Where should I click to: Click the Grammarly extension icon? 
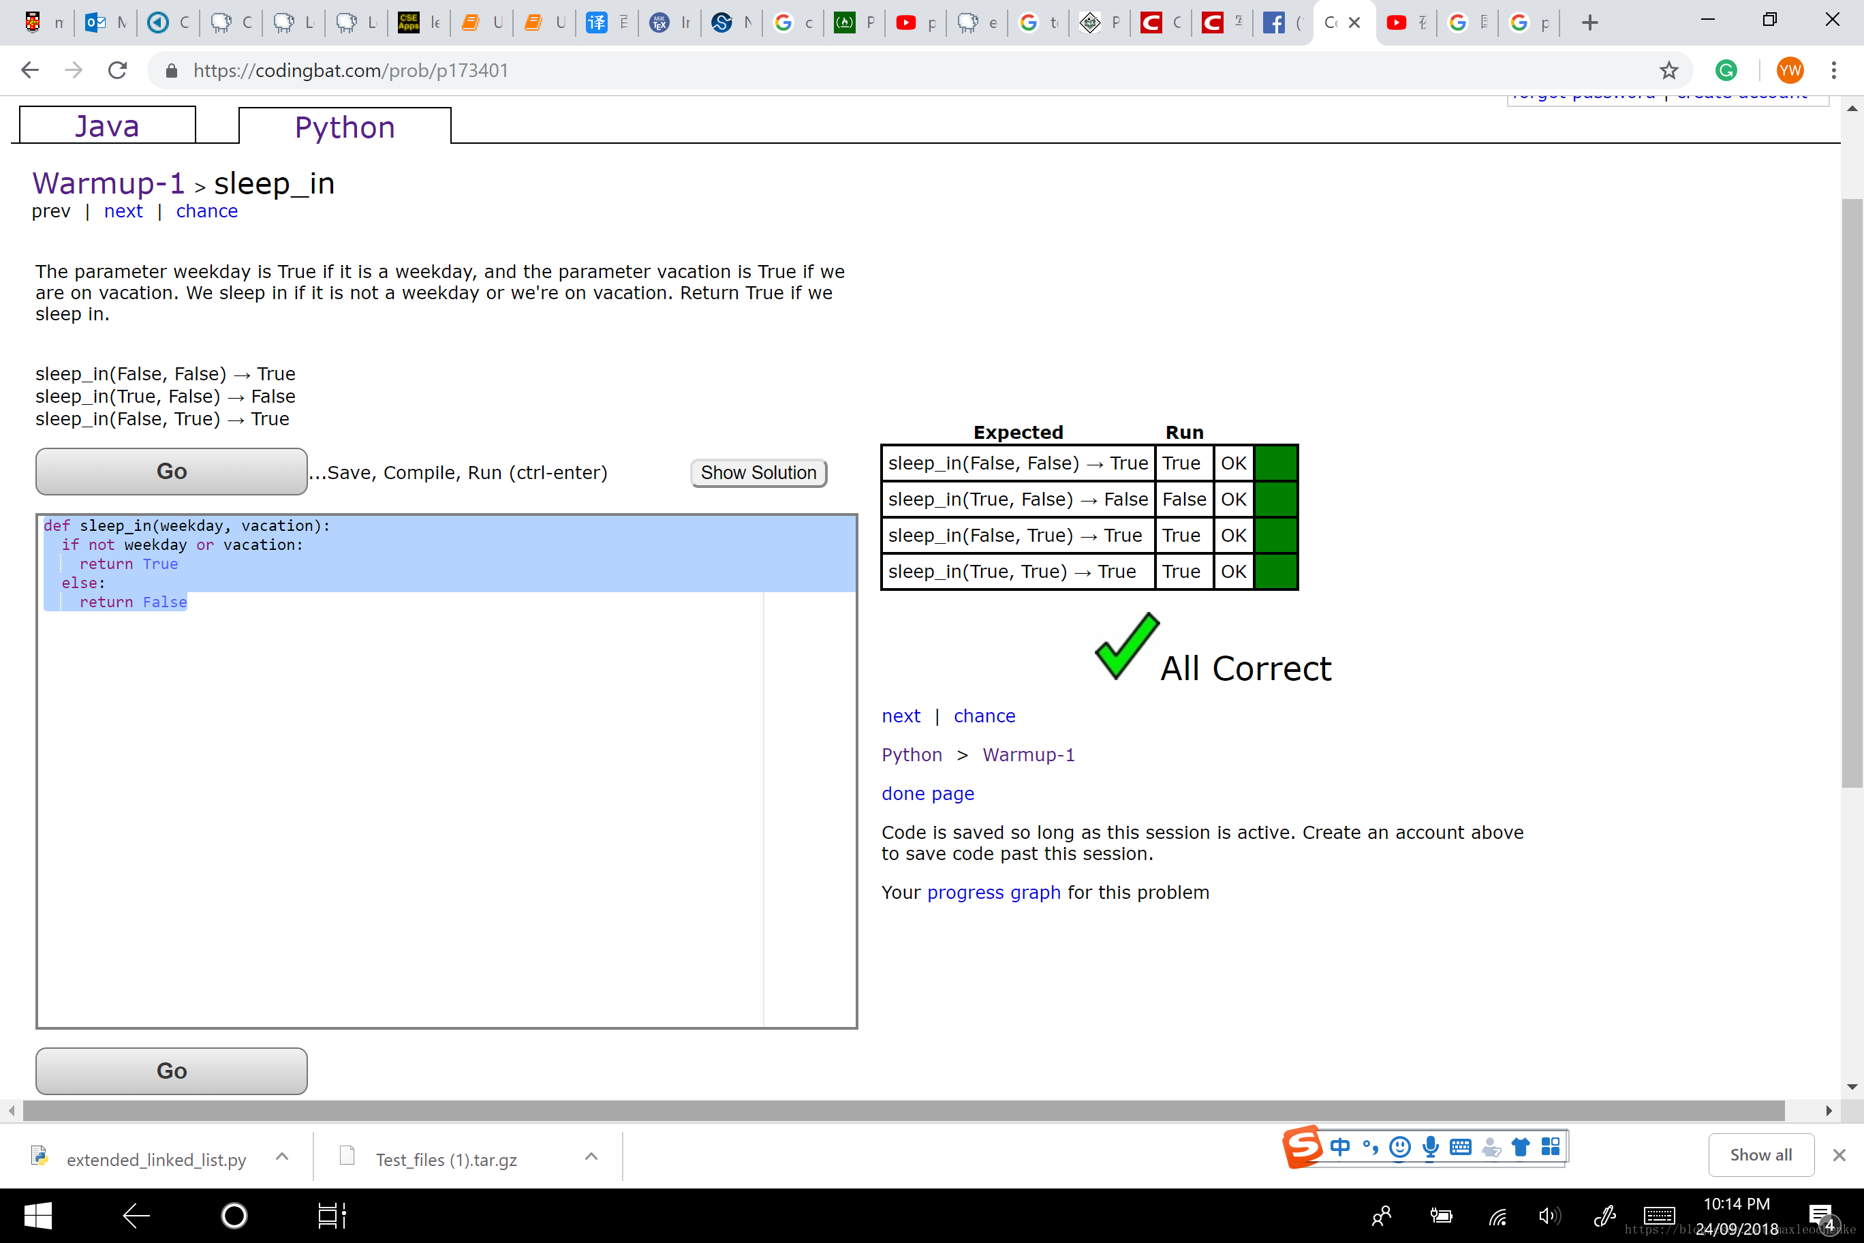coord(1726,71)
